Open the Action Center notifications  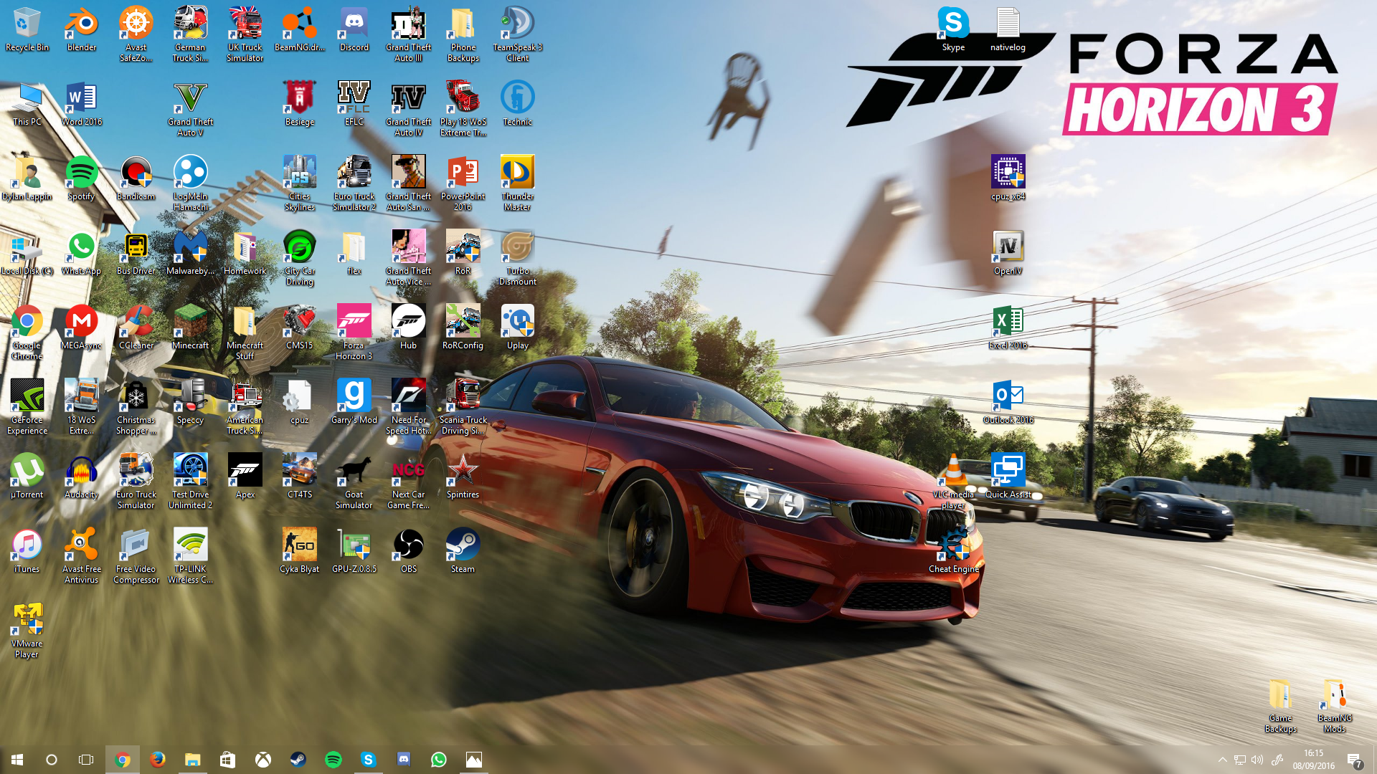tap(1354, 760)
